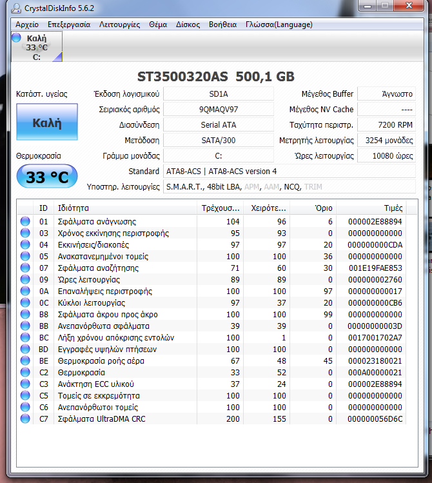This screenshot has width=432, height=483.
Task: Click status orb for Κύκλοι λειτουργίας row
Action: tap(25, 302)
